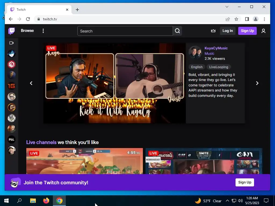Open the KuyaCyMusic channel avatar
Screen dimensions: 275x206
195,52
